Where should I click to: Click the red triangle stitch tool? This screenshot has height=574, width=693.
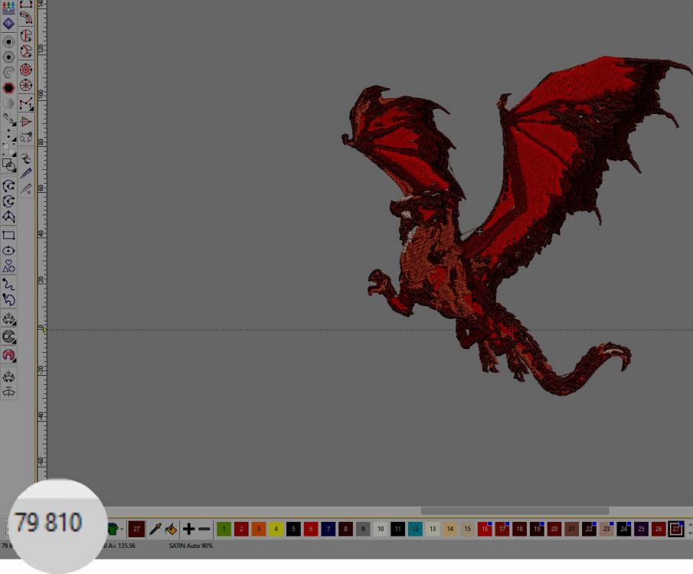[x=26, y=121]
